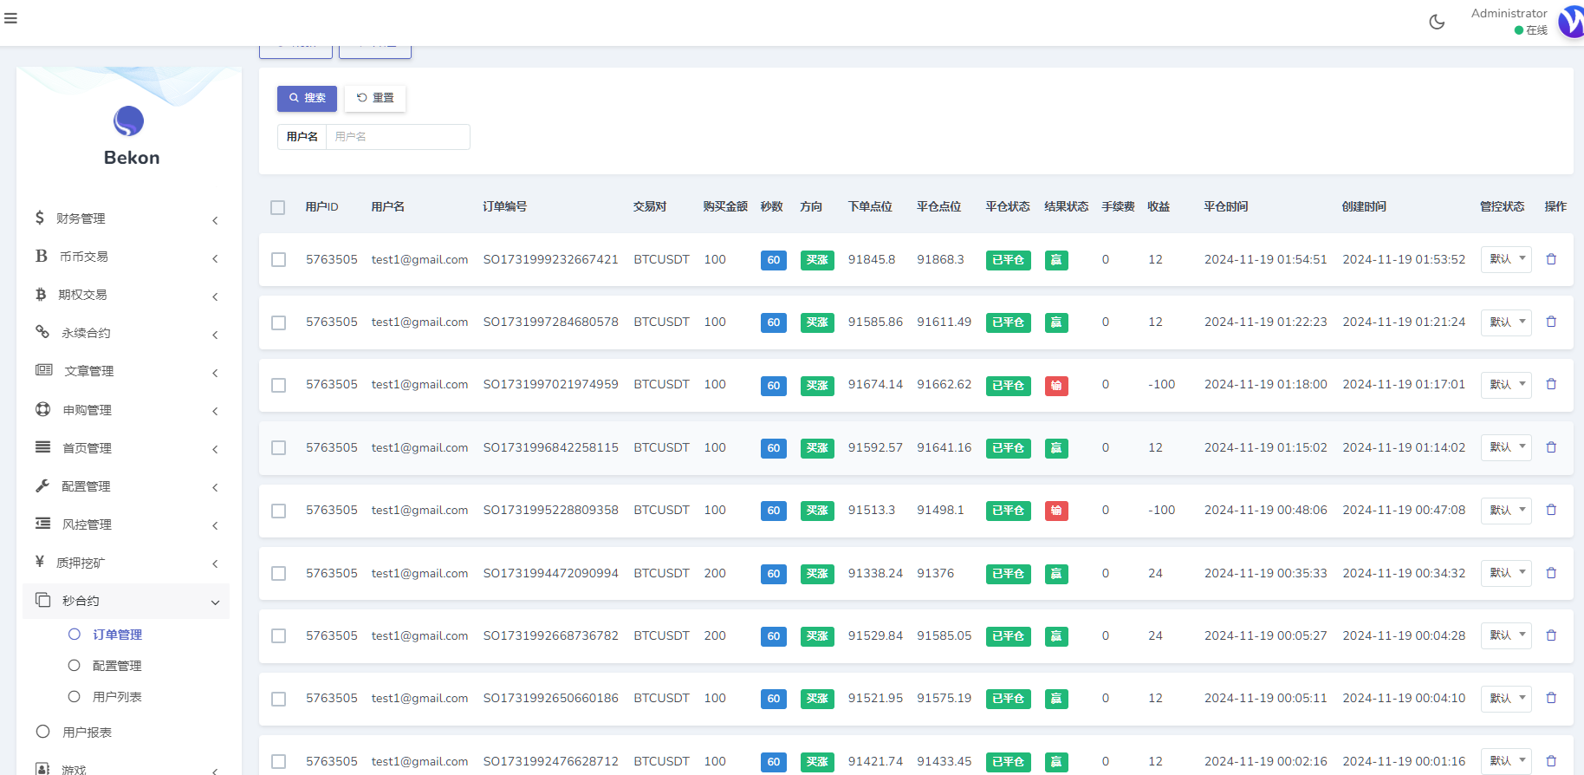The width and height of the screenshot is (1584, 775).
Task: Click the Administrator avatar icon
Action: [1572, 22]
